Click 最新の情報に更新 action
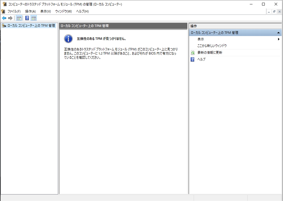Viewport: 283px width, 201px height. click(x=210, y=53)
